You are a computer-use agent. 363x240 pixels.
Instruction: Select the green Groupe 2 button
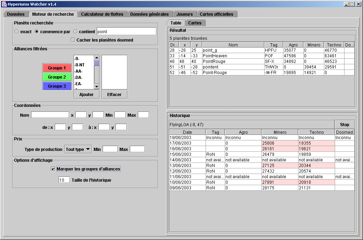pyautogui.click(x=57, y=77)
